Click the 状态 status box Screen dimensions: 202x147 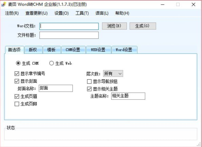[101, 134]
